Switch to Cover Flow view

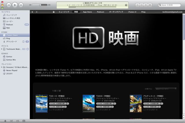[x=150, y=5]
